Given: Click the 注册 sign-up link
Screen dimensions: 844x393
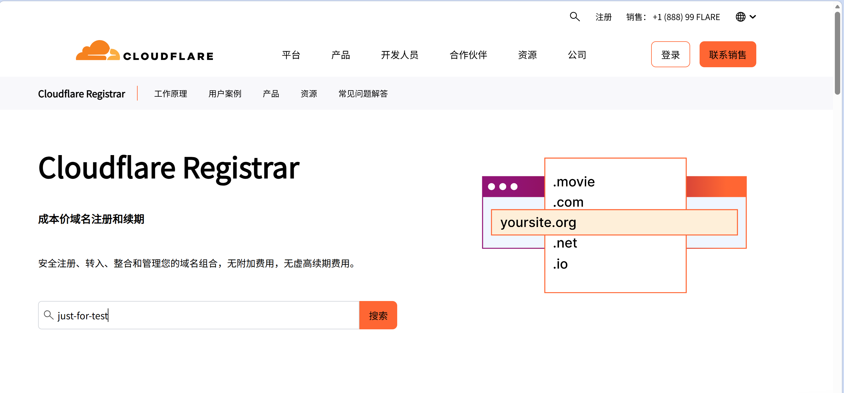Looking at the screenshot, I should pyautogui.click(x=603, y=17).
